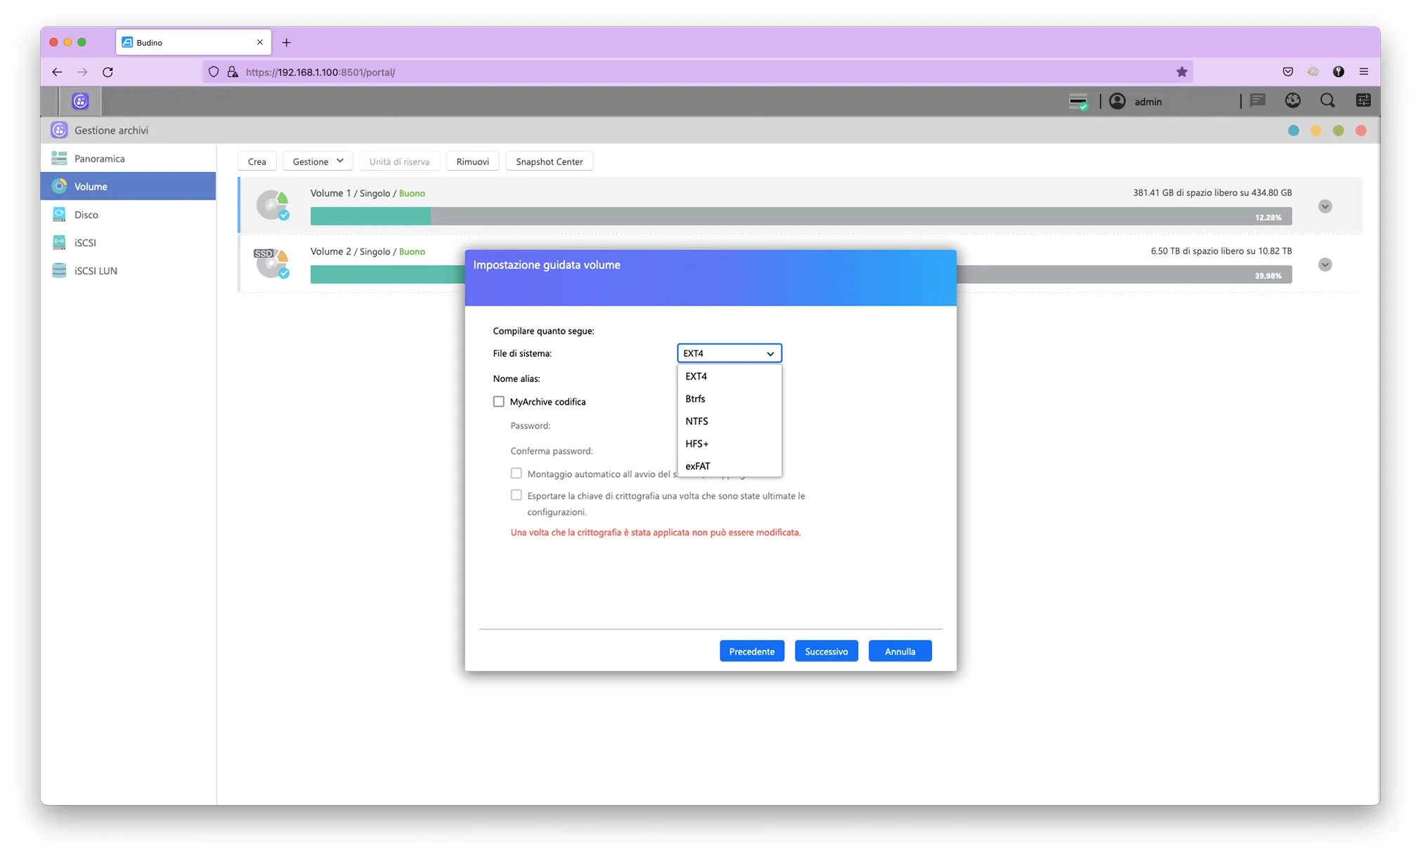
Task: Select exFAT in the dropdown list
Action: (x=697, y=466)
